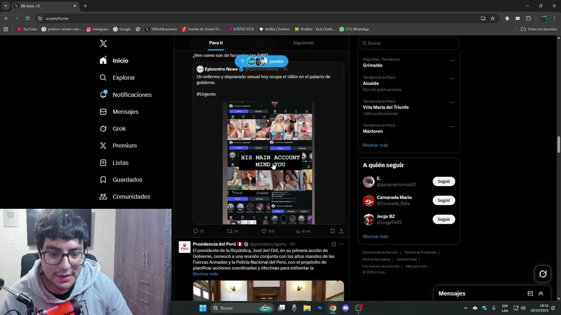Screen dimensions: 561x315
Task: Click Mostrar más under trends
Action: (375, 145)
